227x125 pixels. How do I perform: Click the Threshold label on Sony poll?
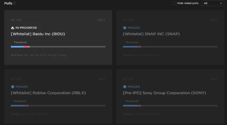[132, 101]
